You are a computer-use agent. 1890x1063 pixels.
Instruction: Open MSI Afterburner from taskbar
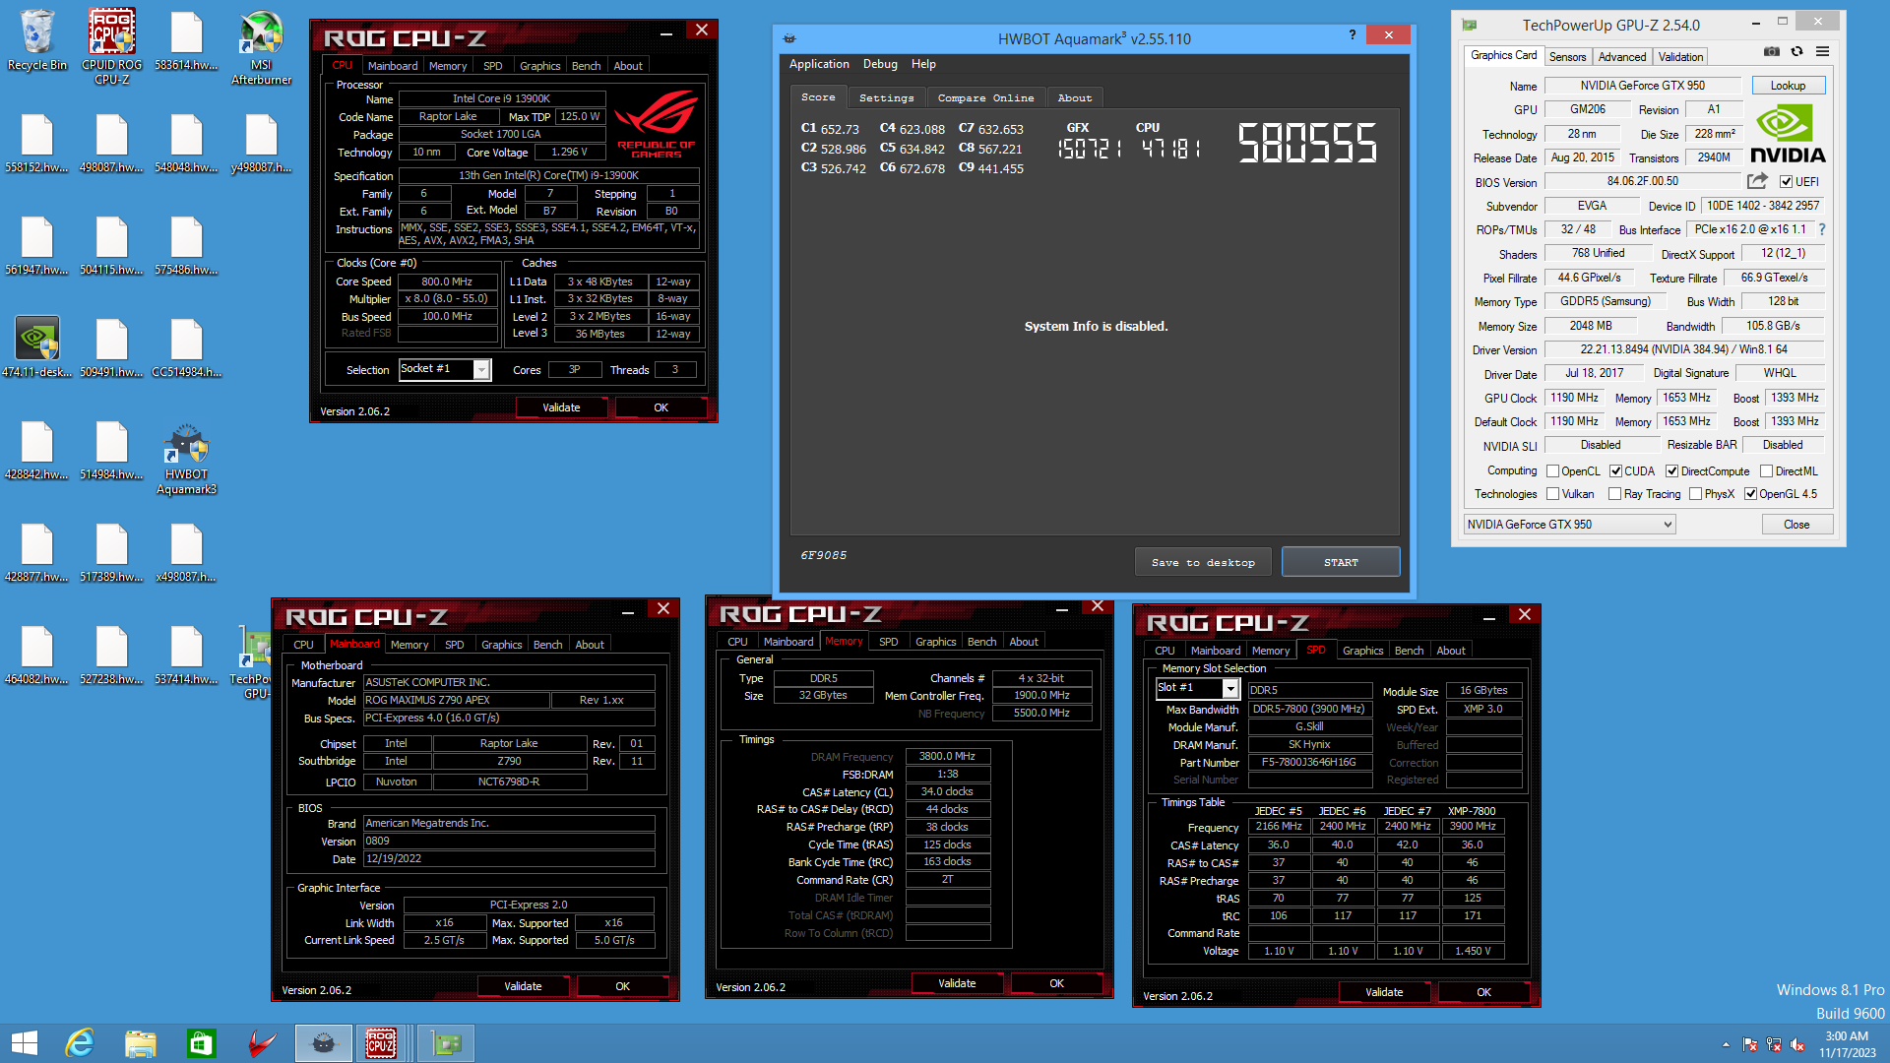262,1043
